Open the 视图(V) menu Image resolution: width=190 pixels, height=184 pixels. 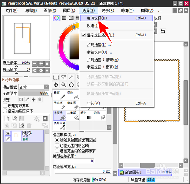pos(147,11)
